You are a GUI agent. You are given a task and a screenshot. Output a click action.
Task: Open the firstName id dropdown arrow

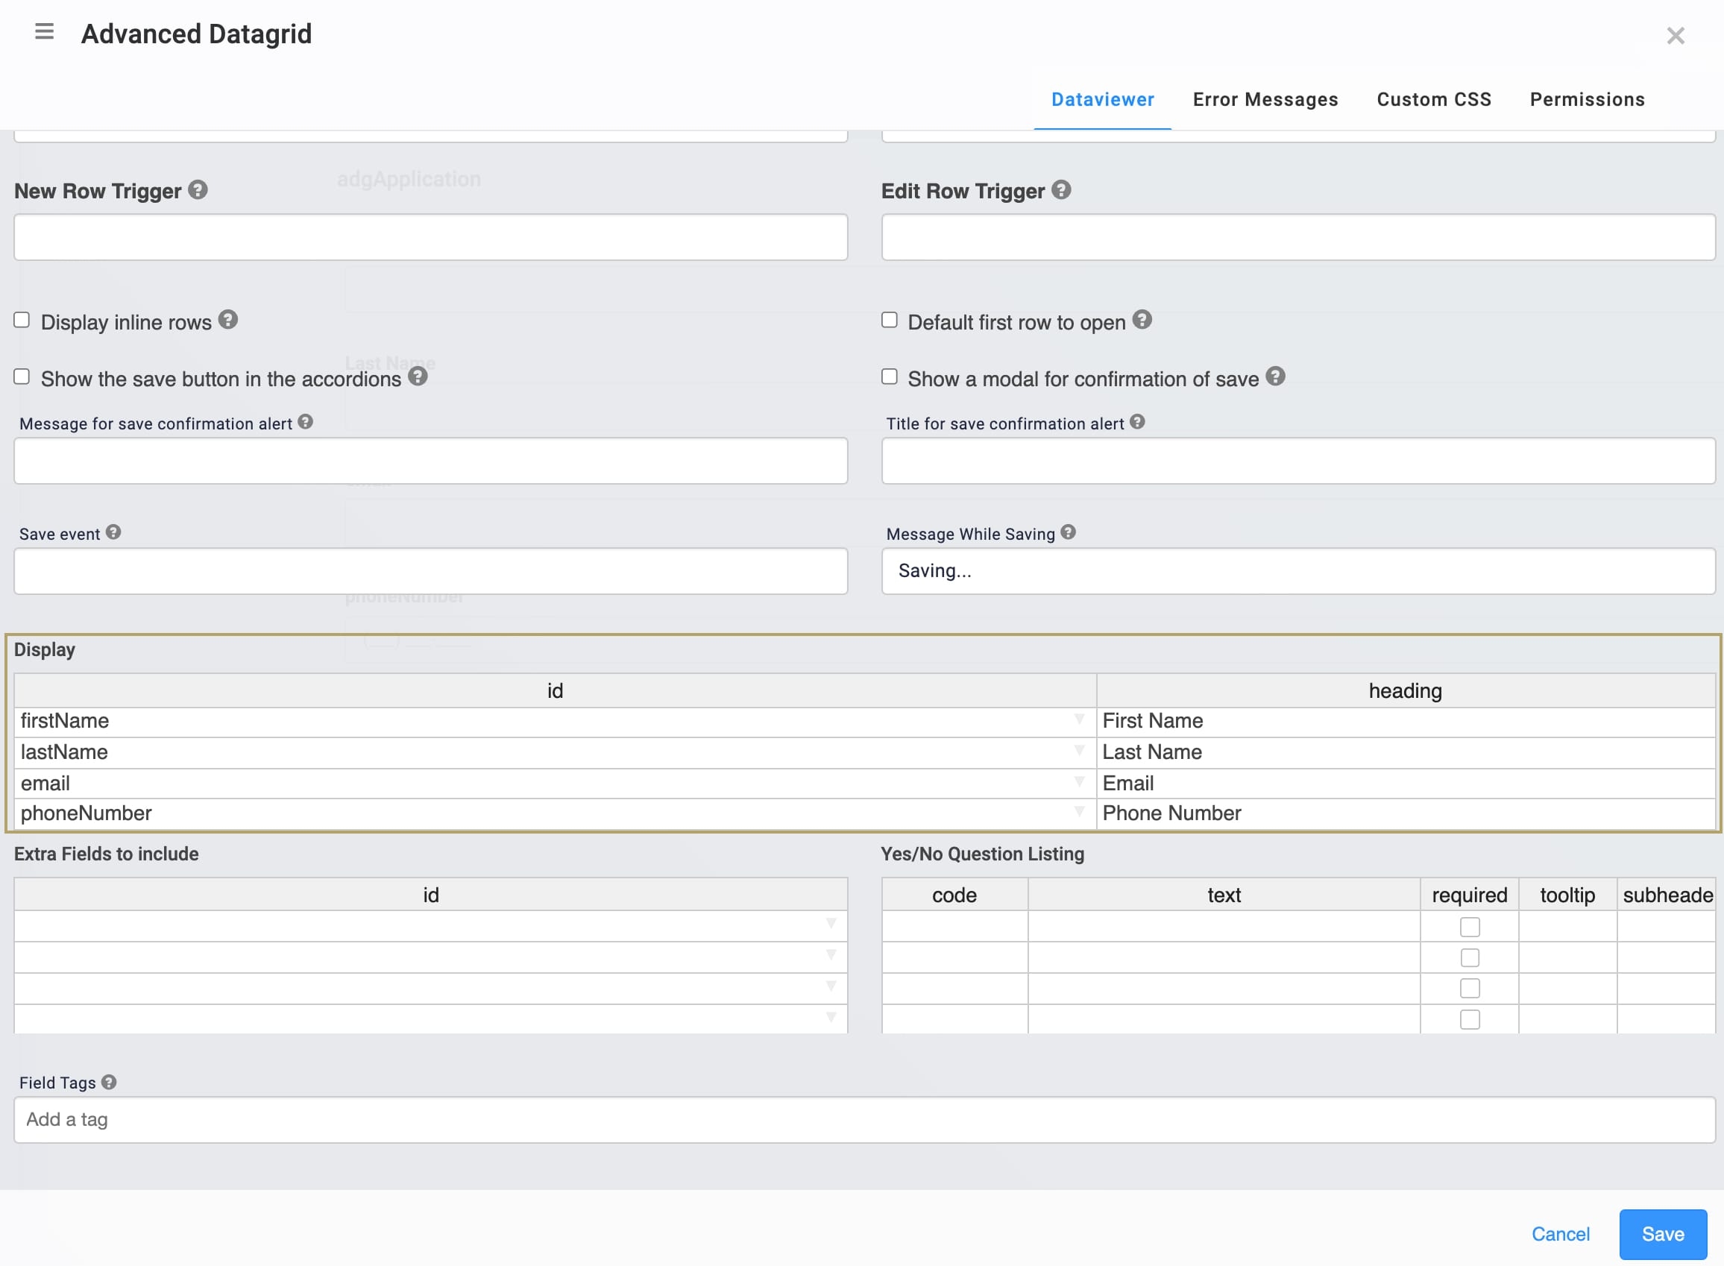[1079, 719]
